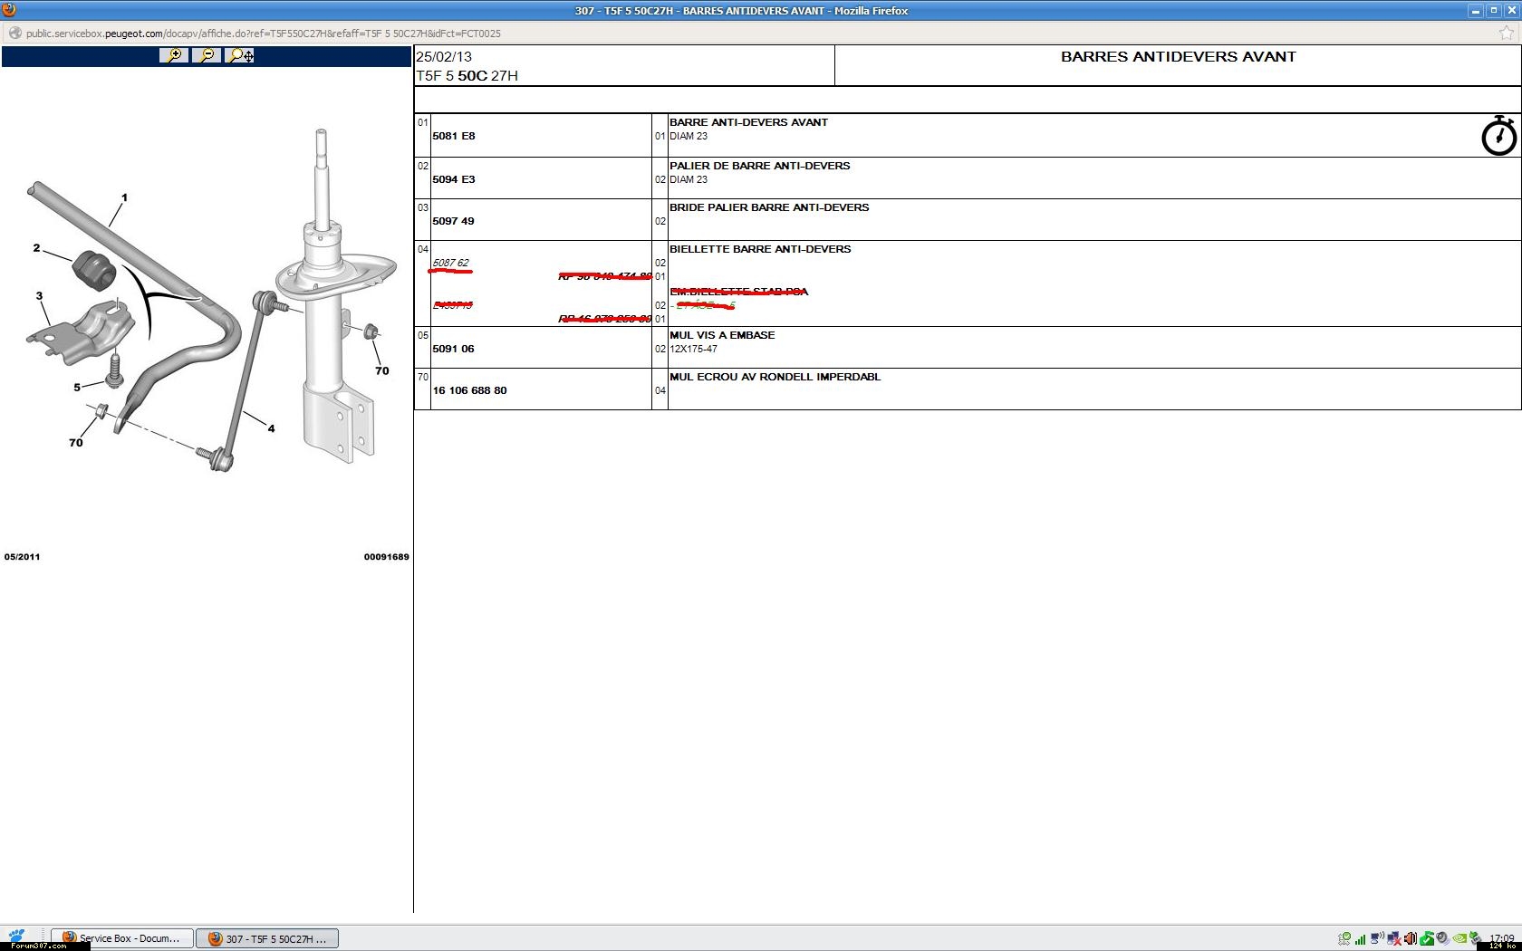Click MUL ECROU AV RONDELL IMPERDABL description
Image resolution: width=1522 pixels, height=951 pixels.
coord(775,377)
